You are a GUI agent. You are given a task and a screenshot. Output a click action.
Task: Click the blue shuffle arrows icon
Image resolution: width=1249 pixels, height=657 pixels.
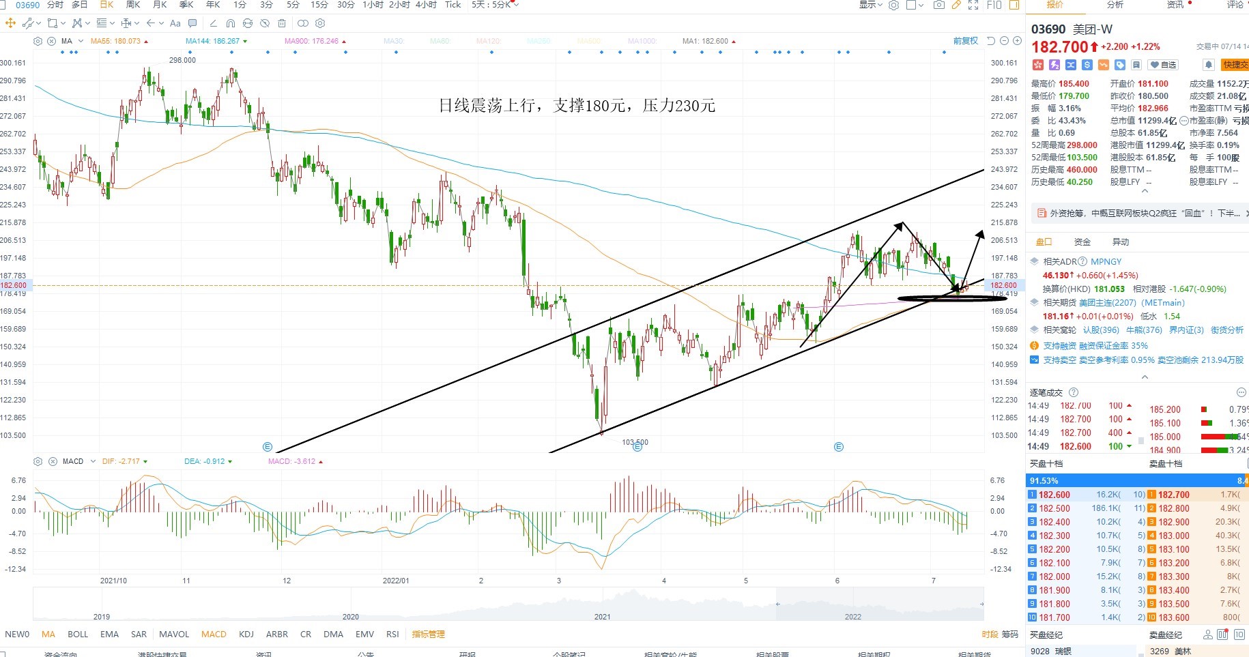point(1071,65)
